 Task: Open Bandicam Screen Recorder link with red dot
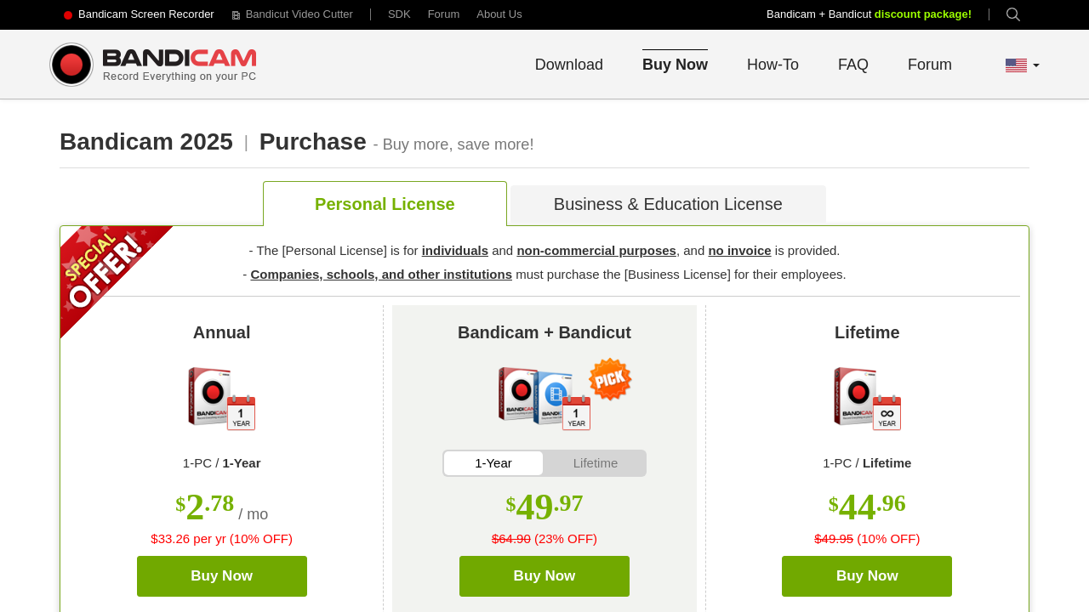[x=139, y=14]
